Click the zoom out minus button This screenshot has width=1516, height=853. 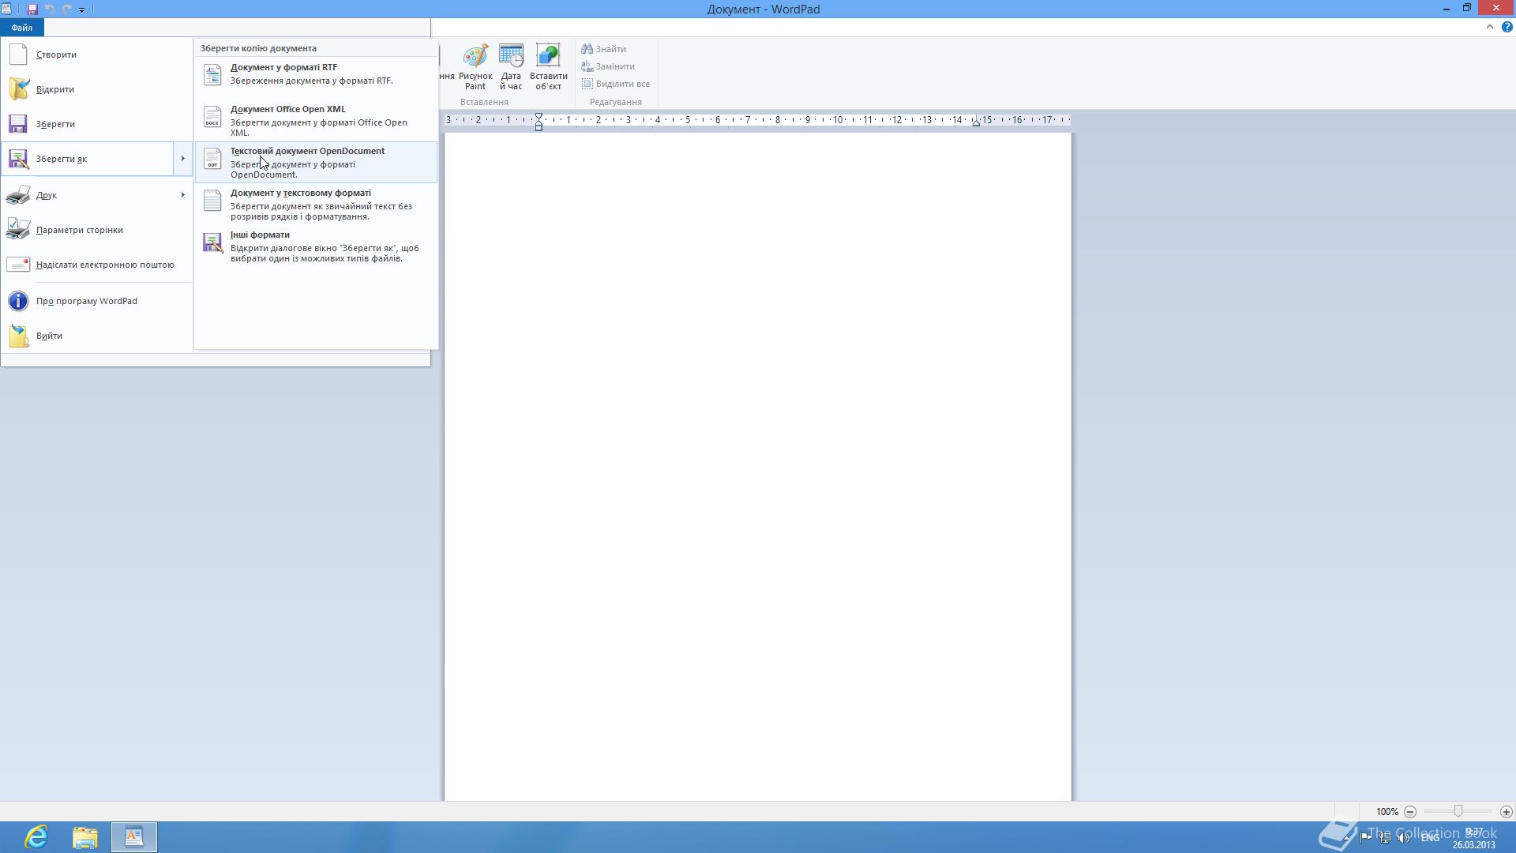(x=1410, y=812)
